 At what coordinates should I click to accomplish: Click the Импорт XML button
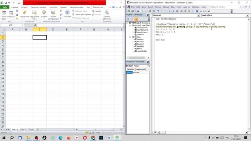pos(96,11)
